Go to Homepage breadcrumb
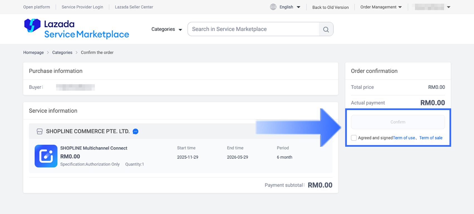This screenshot has height=214, width=474. coord(33,53)
